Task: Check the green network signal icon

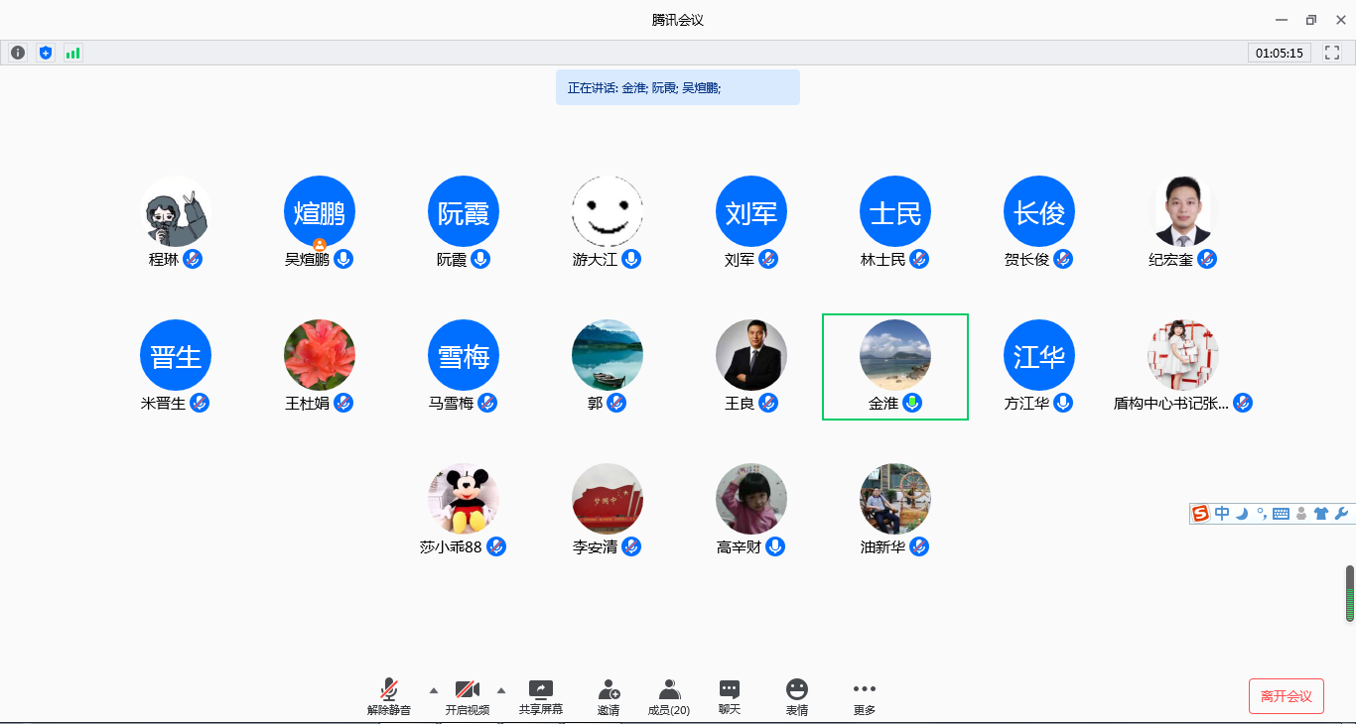Action: click(72, 53)
